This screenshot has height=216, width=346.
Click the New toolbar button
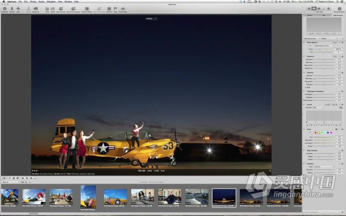(18, 9)
